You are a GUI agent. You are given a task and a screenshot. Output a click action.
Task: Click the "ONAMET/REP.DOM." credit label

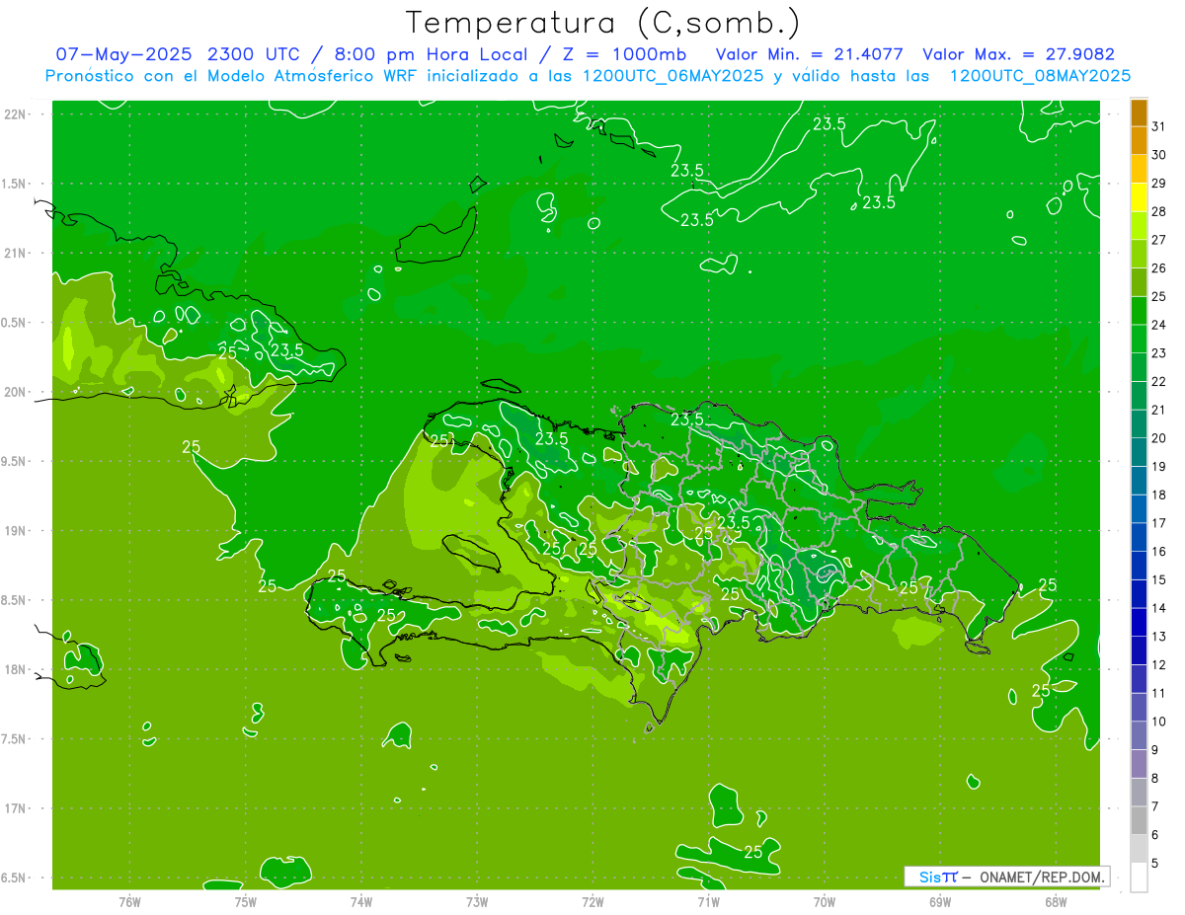pos(1040,877)
